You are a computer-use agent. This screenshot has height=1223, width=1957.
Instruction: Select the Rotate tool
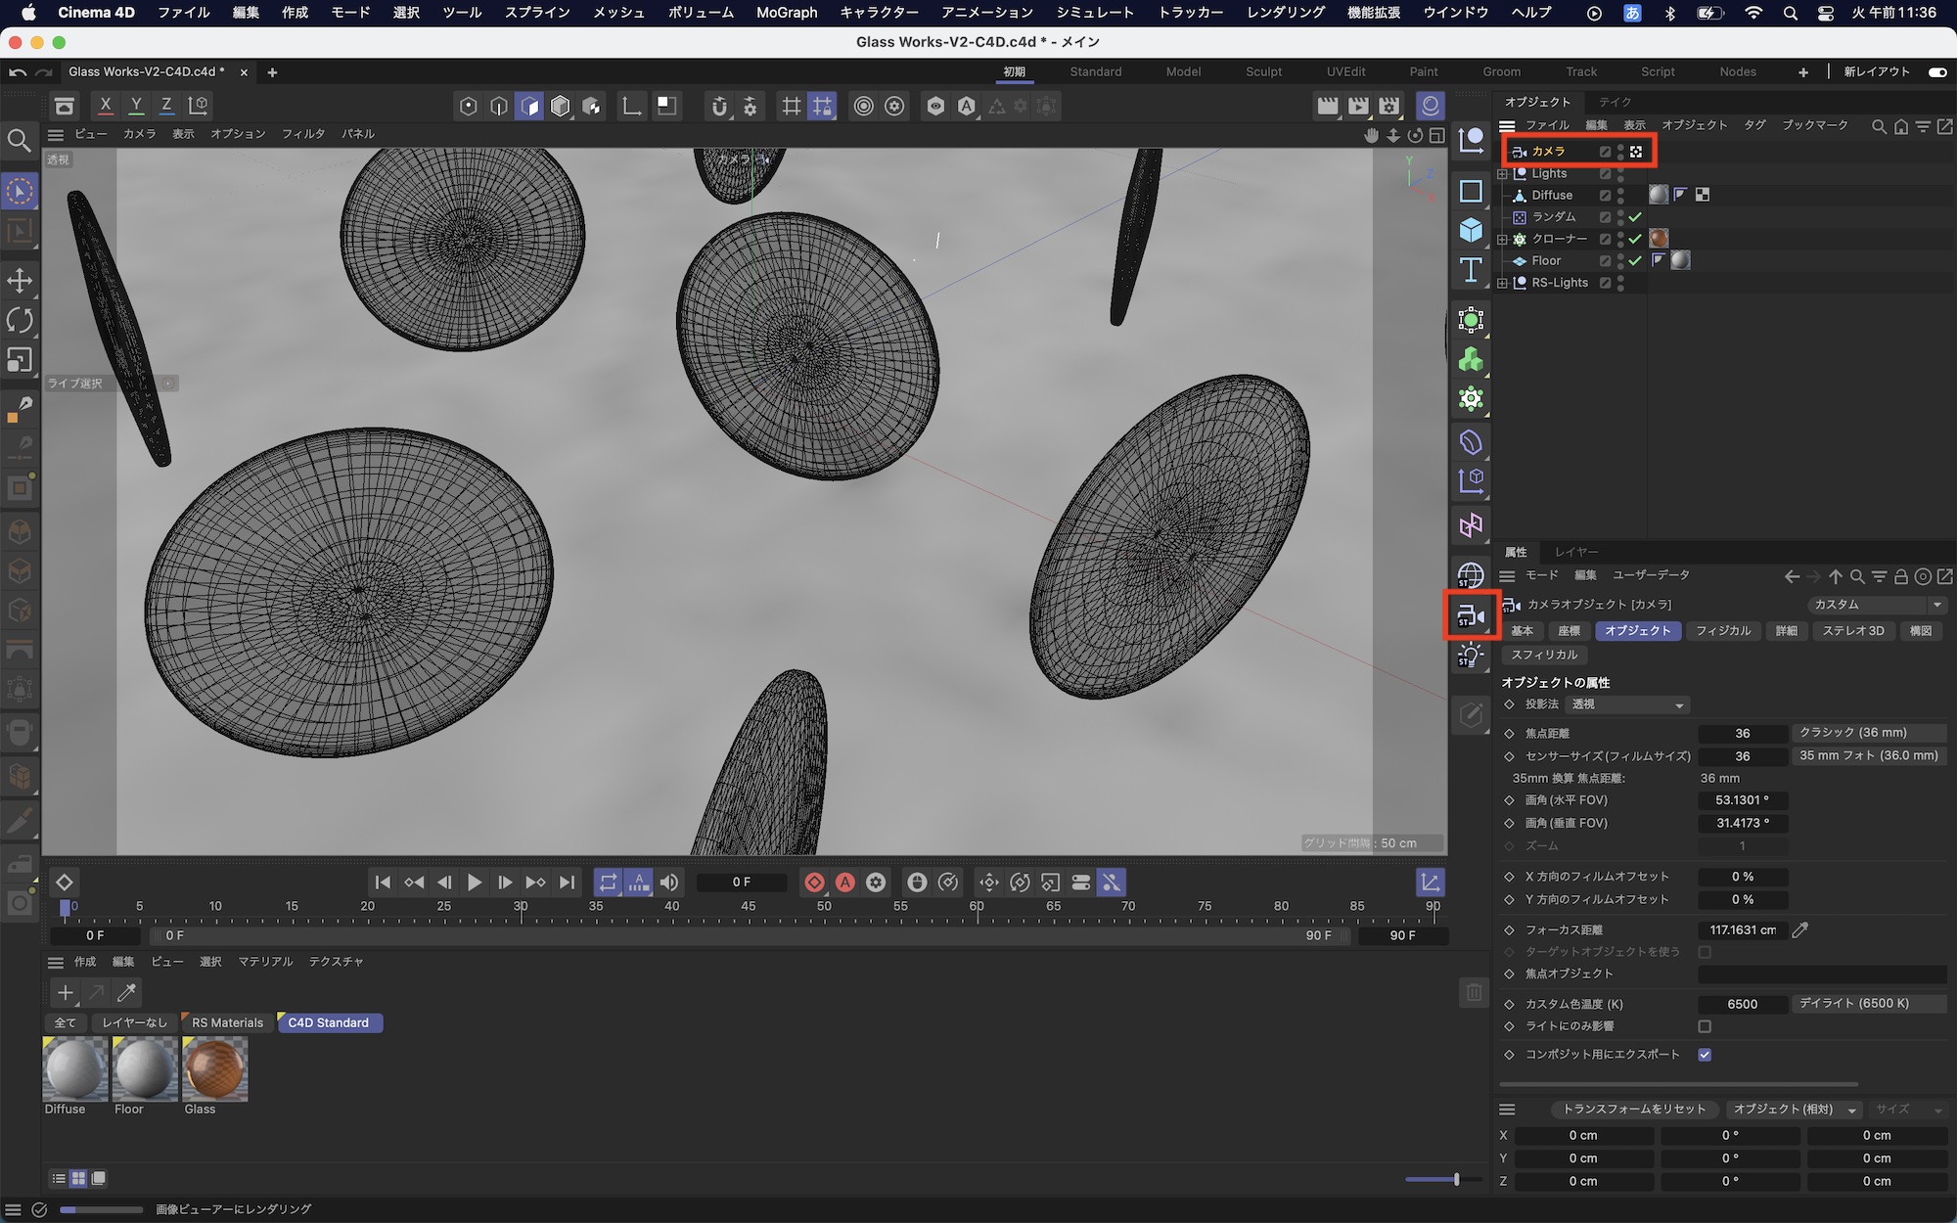20,320
